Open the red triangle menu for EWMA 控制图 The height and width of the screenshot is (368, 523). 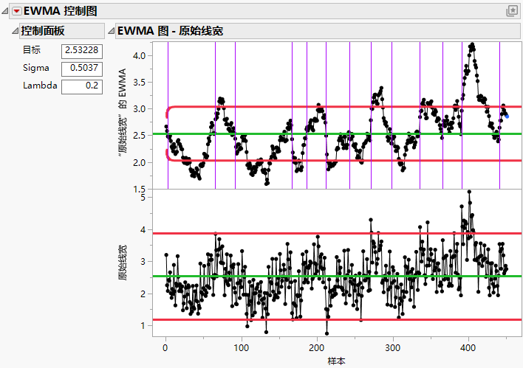coord(17,11)
